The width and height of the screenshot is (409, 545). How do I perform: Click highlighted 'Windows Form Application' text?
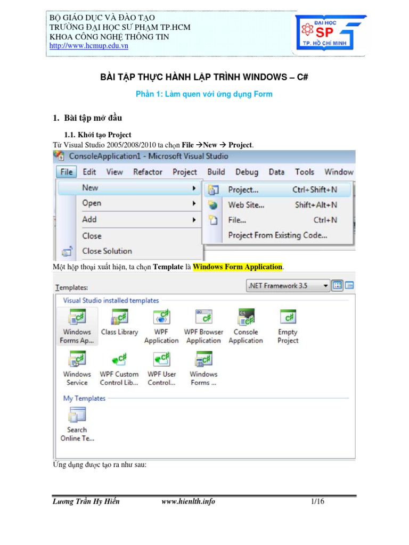(238, 267)
